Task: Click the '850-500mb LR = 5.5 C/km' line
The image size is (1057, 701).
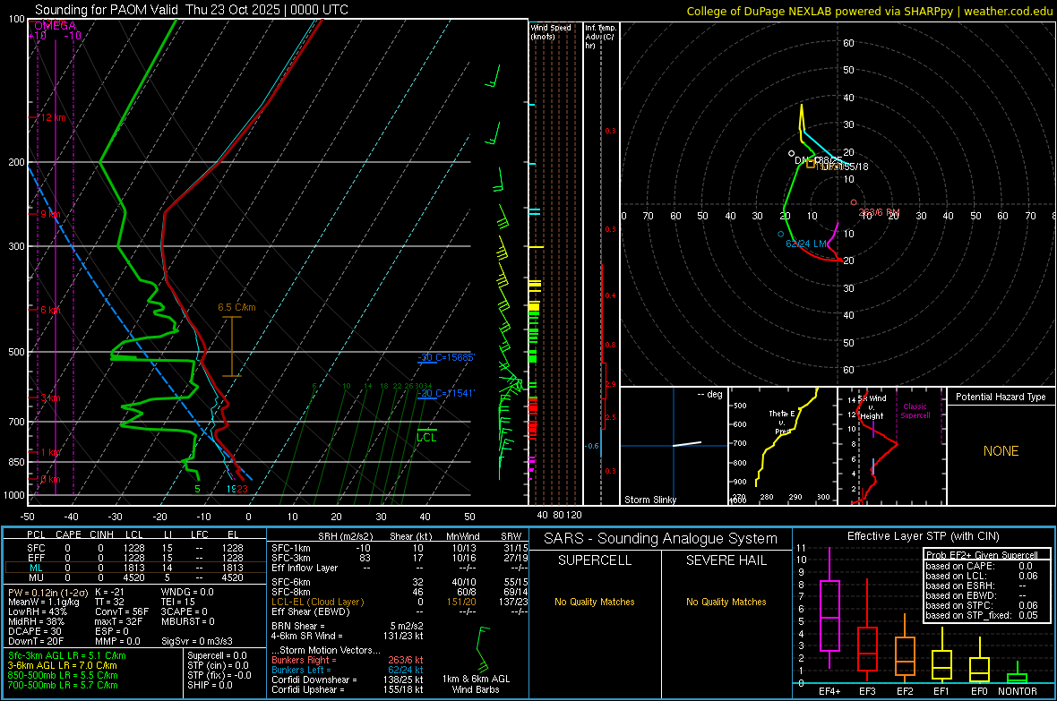Action: (x=63, y=675)
